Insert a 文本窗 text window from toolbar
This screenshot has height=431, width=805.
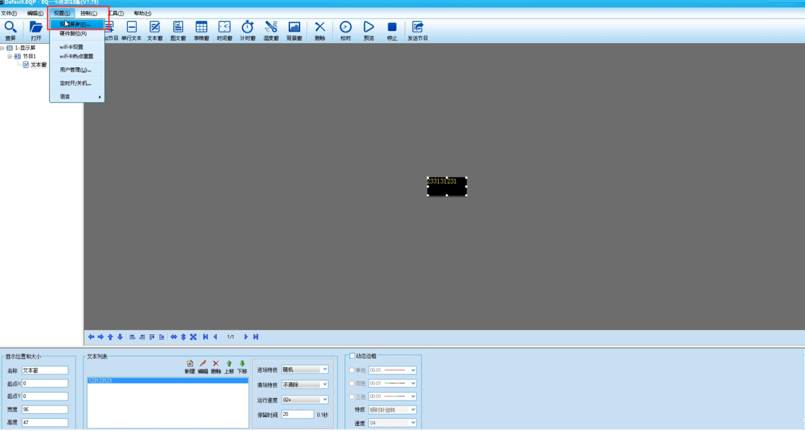(155, 30)
